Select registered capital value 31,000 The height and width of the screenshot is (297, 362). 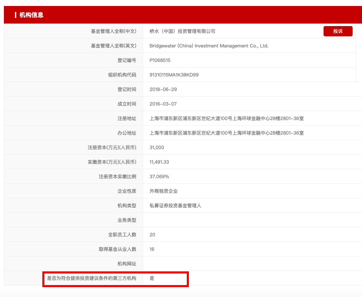(156, 147)
